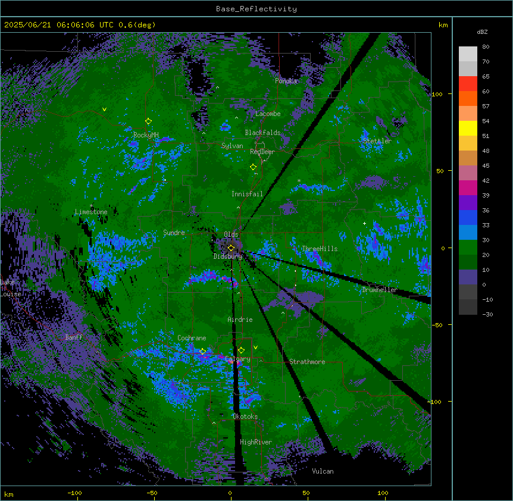Viewport: 513px width, 501px height.
Task: Click the -30 value on the dBZ scale
Action: click(x=487, y=315)
